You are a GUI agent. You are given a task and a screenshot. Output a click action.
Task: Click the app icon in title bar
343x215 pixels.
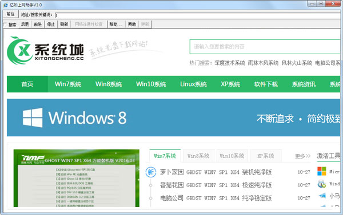coord(6,5)
